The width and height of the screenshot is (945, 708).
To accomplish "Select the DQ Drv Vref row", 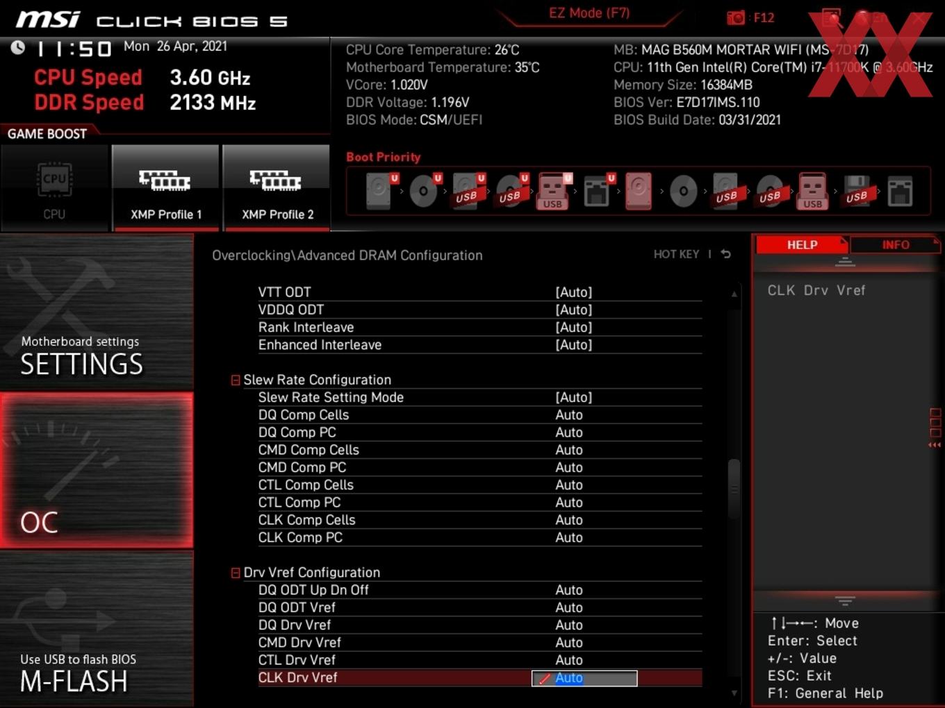I will point(479,625).
